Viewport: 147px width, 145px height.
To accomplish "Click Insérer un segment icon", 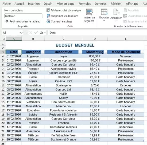I will 89,12.
